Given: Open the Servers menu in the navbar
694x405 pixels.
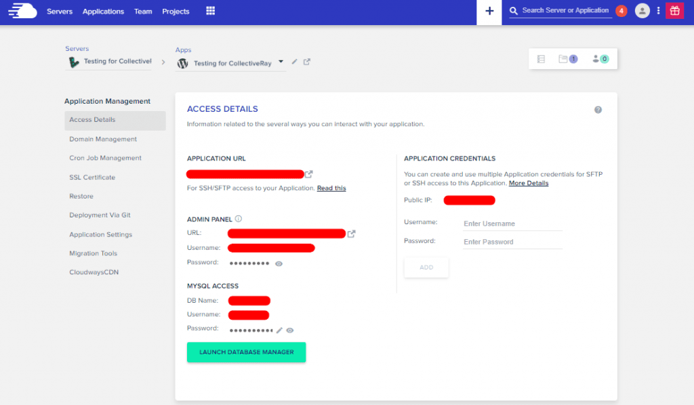Looking at the screenshot, I should click(60, 12).
